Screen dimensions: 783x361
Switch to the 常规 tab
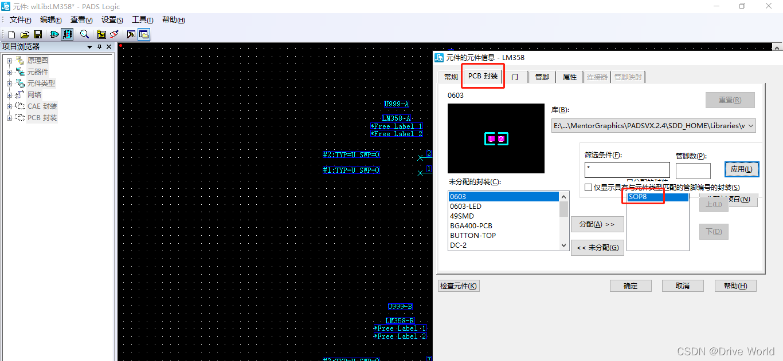[x=451, y=77]
